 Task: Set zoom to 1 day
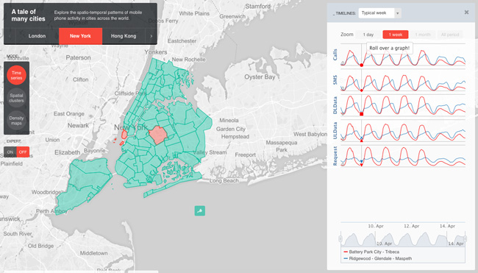(x=368, y=35)
